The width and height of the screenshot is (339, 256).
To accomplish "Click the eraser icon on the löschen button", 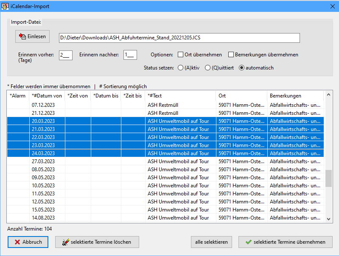I will 66,242.
